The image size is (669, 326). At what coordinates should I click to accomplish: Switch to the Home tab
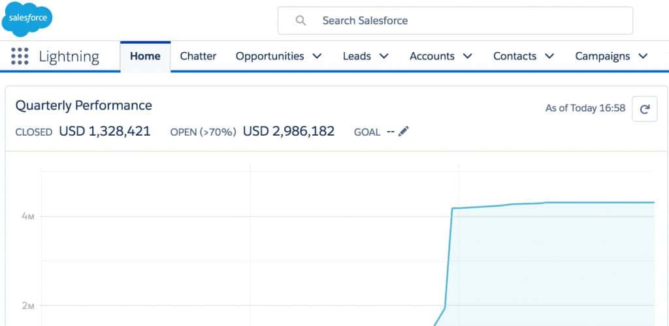click(x=146, y=56)
